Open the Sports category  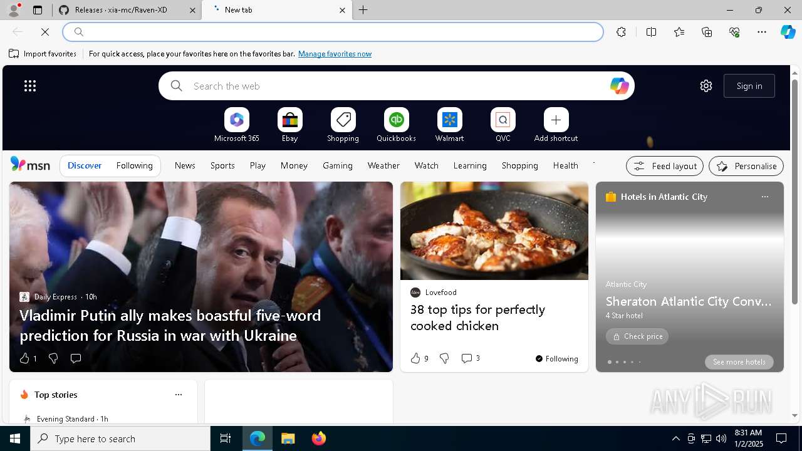click(x=222, y=165)
